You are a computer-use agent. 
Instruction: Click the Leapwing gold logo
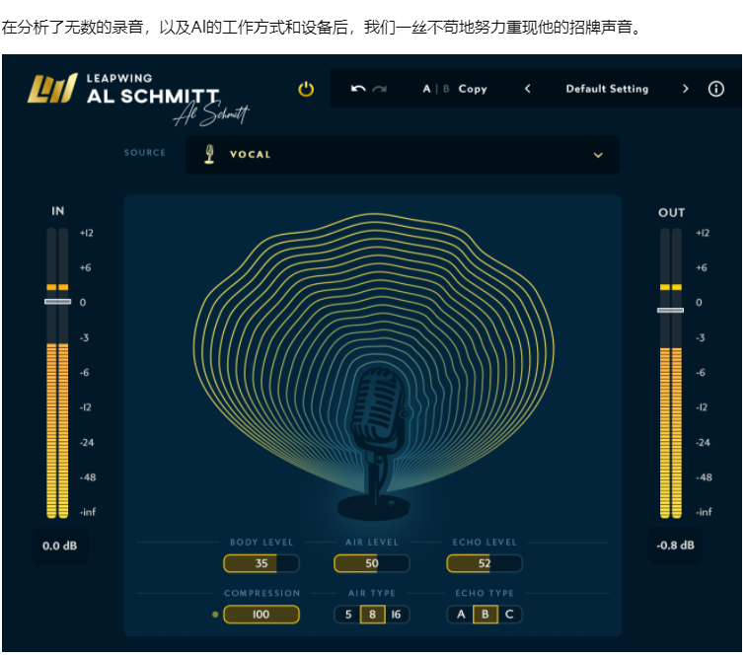(x=52, y=89)
